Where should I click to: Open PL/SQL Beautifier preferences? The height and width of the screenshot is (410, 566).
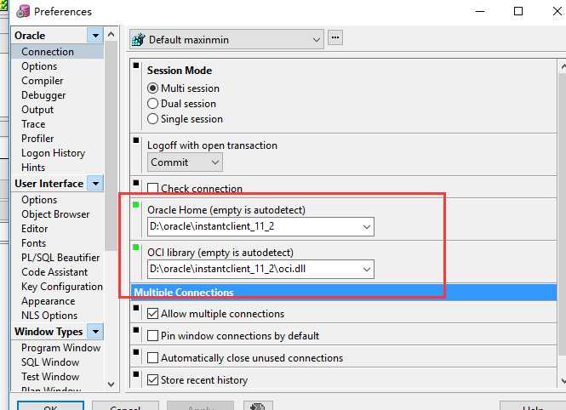pyautogui.click(x=60, y=258)
